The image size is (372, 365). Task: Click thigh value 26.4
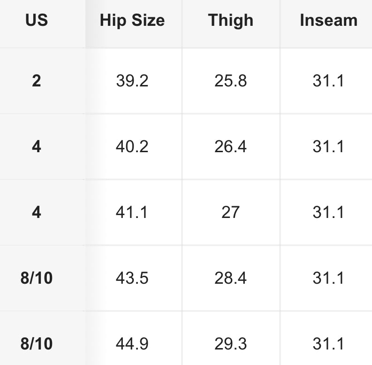[230, 147]
